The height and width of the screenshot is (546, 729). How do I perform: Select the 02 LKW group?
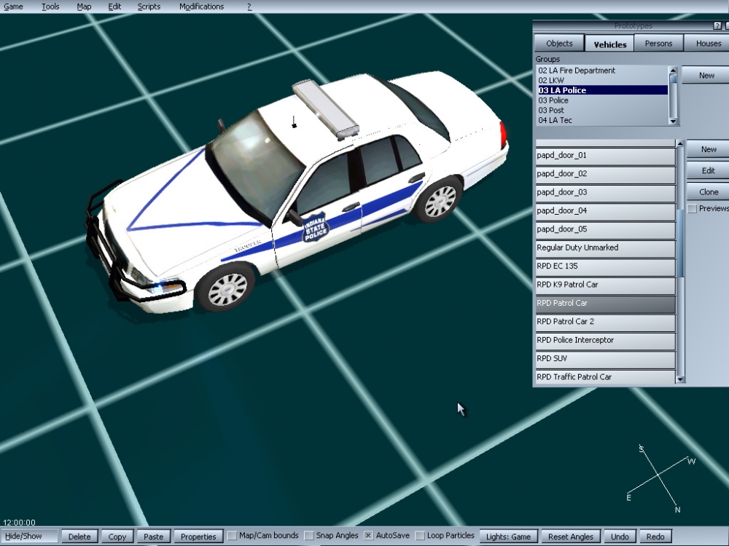pos(603,80)
